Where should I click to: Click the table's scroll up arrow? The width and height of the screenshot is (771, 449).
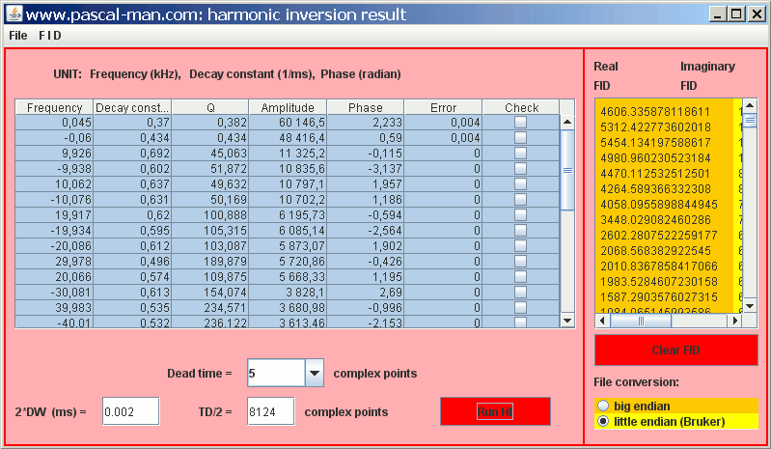[567, 123]
